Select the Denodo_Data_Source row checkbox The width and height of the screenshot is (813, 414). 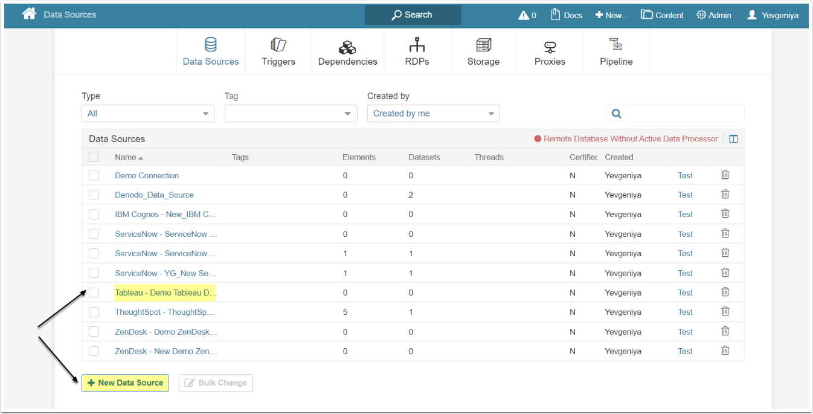pyautogui.click(x=94, y=195)
